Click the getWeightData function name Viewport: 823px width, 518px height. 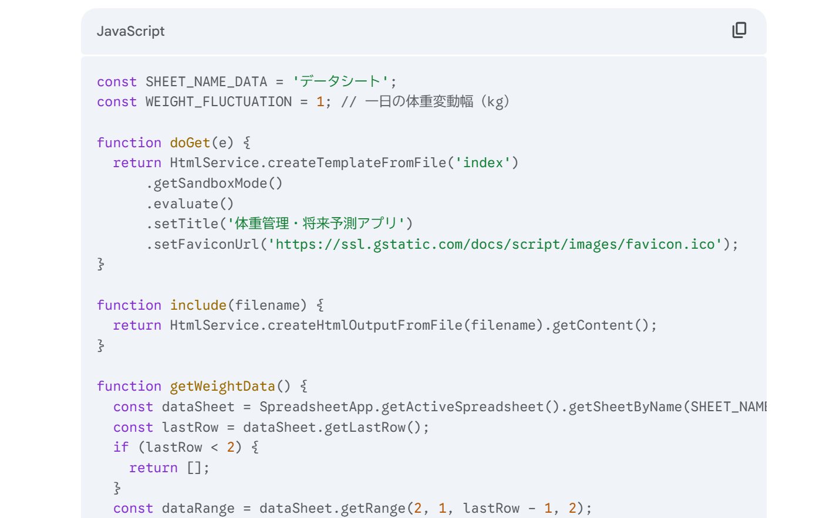tap(222, 386)
